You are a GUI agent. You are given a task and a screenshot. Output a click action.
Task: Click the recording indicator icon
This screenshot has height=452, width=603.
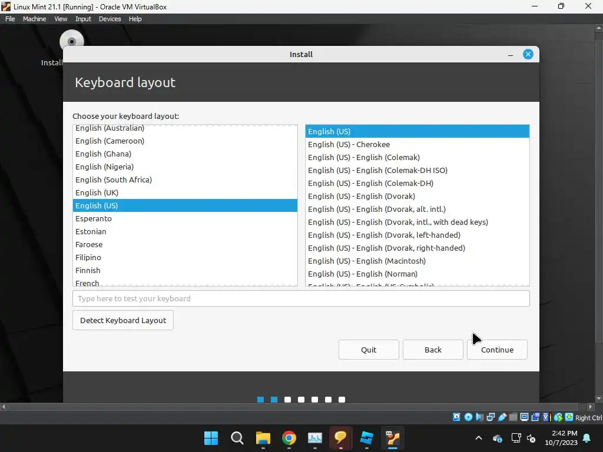(535, 417)
